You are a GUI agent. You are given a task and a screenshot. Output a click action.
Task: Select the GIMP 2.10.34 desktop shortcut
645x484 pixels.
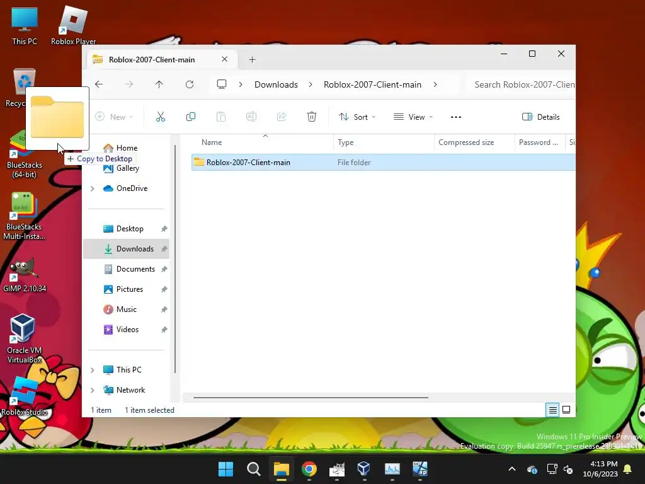(x=25, y=275)
